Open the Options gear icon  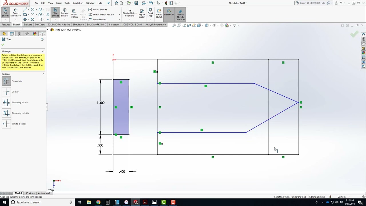point(176,3)
